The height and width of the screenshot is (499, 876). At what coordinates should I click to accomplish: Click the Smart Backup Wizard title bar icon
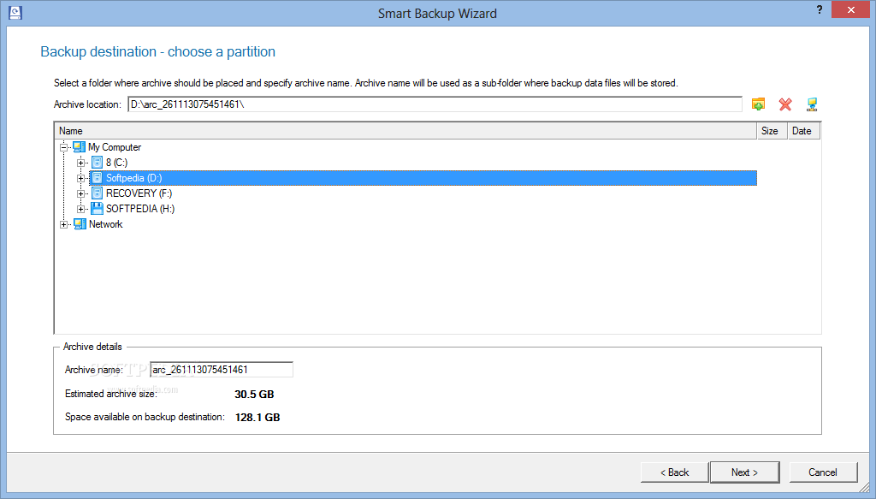click(x=15, y=13)
